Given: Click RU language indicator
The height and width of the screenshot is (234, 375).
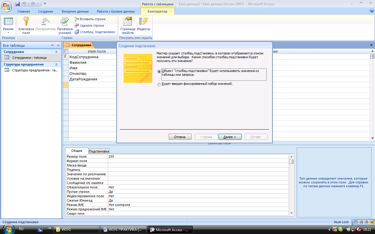Looking at the screenshot, I should (x=21, y=229).
